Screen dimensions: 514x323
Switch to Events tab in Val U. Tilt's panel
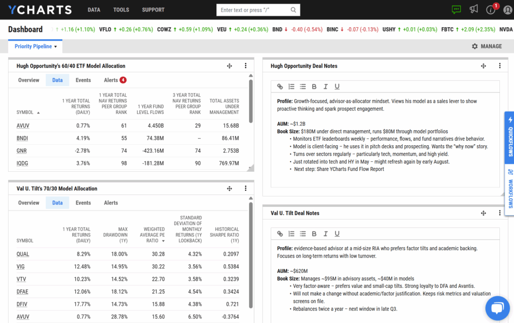tap(83, 202)
